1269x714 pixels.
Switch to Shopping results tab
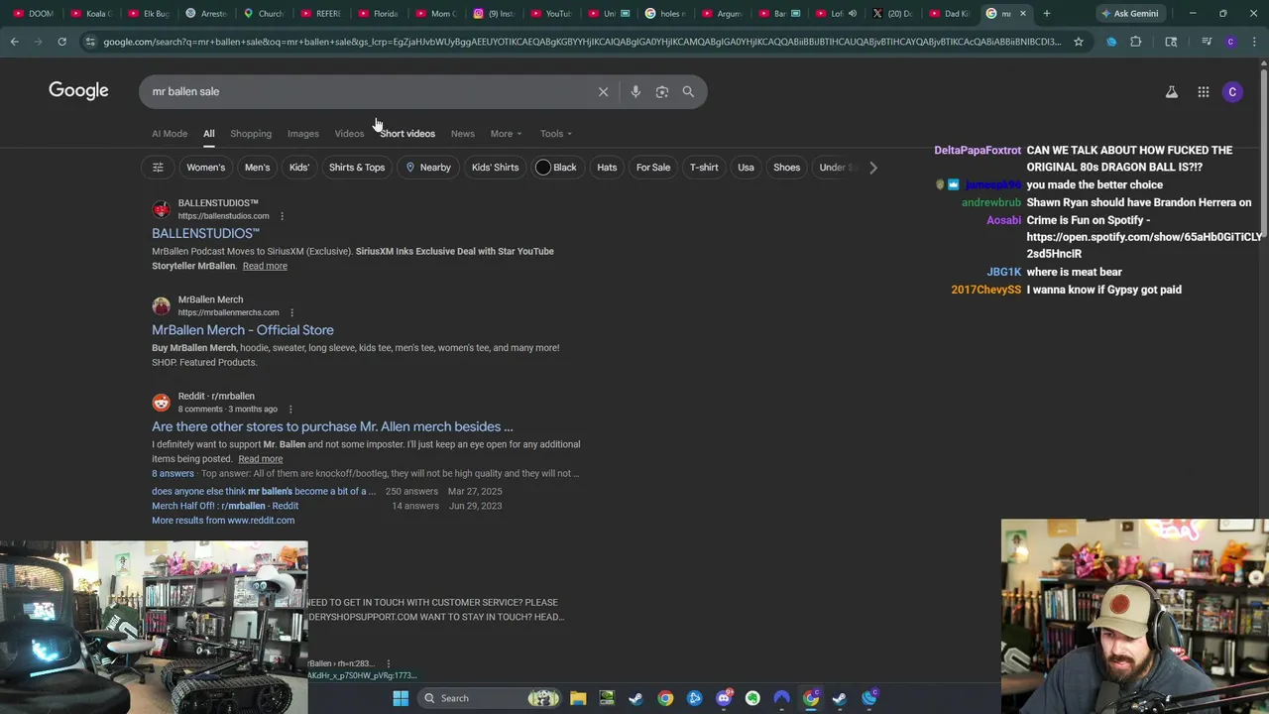pos(251,134)
